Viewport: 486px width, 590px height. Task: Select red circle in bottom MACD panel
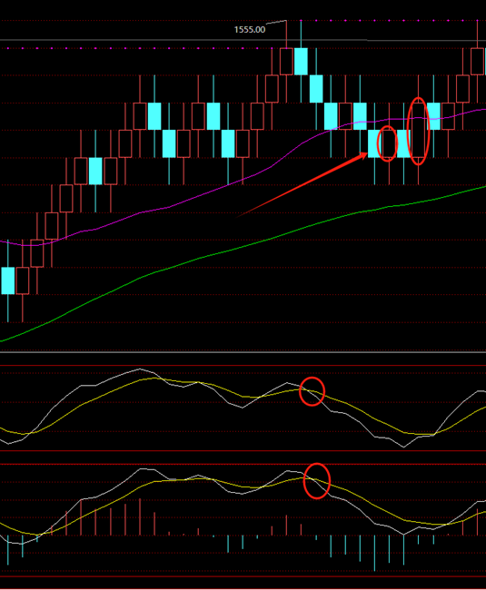317,481
